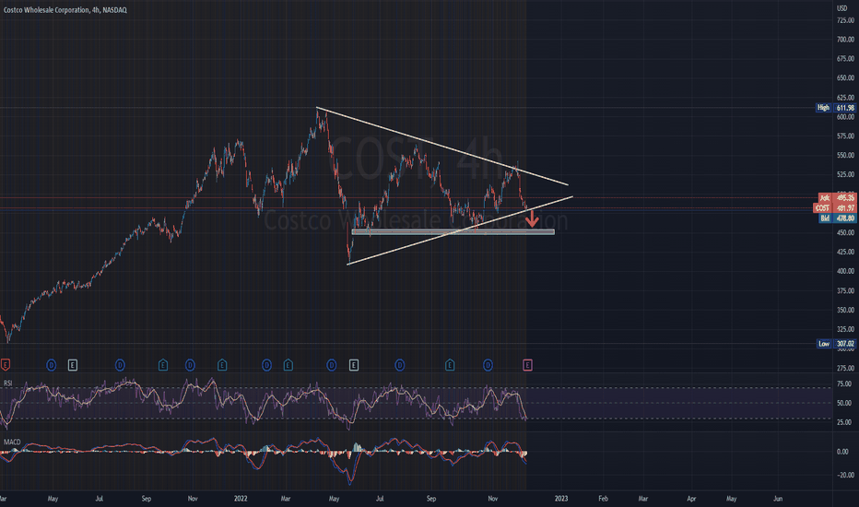This screenshot has height=507, width=859.
Task: Click the MACD 0.00 scale label
Action: tap(842, 452)
